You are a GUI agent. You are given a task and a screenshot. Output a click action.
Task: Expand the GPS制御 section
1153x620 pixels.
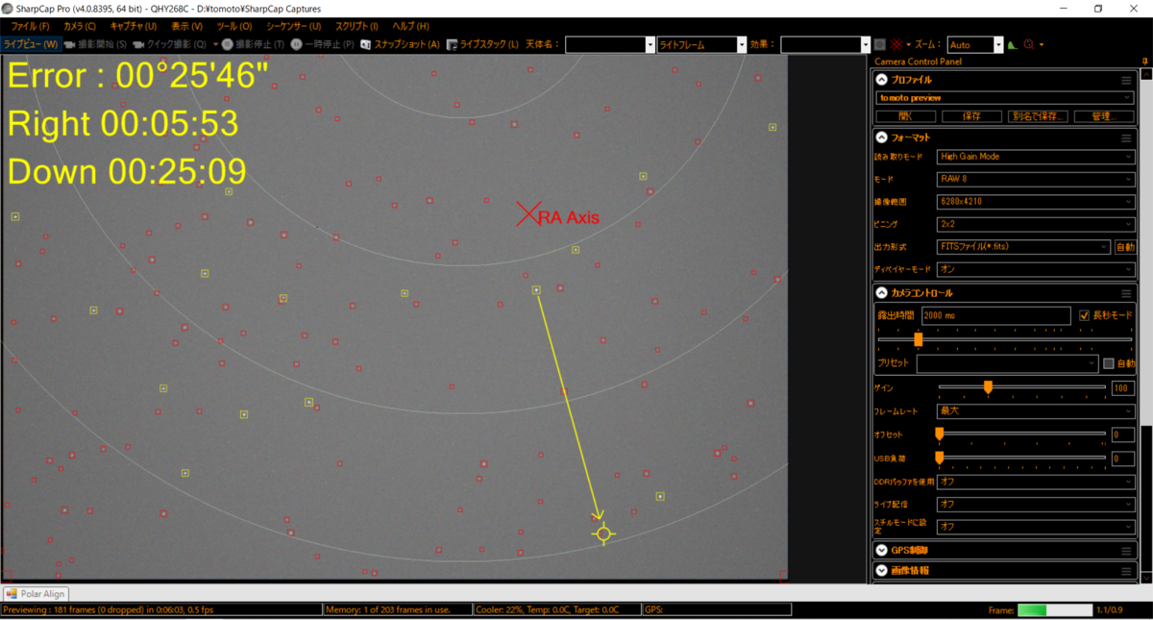(881, 551)
